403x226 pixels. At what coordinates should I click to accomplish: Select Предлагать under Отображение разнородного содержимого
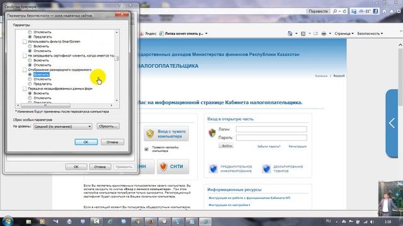pyautogui.click(x=30, y=83)
